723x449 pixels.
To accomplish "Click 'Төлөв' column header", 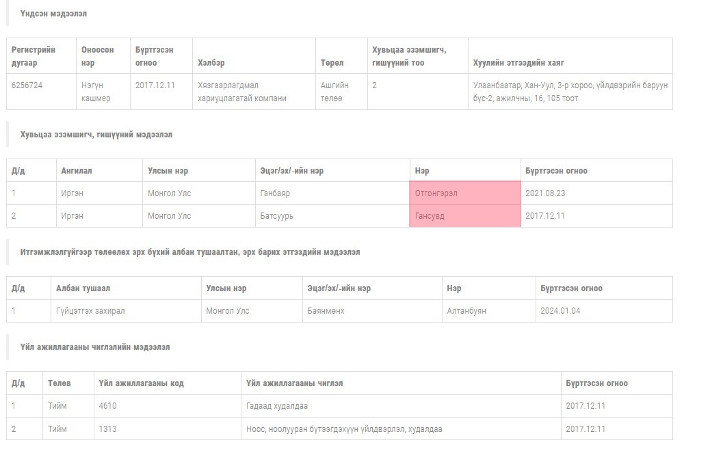I will click(59, 383).
